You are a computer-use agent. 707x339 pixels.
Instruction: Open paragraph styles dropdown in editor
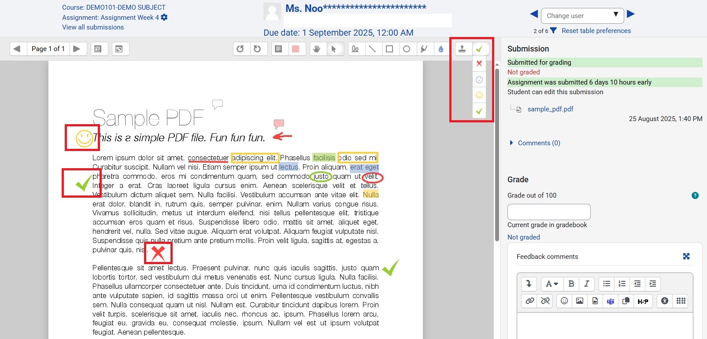click(x=552, y=284)
